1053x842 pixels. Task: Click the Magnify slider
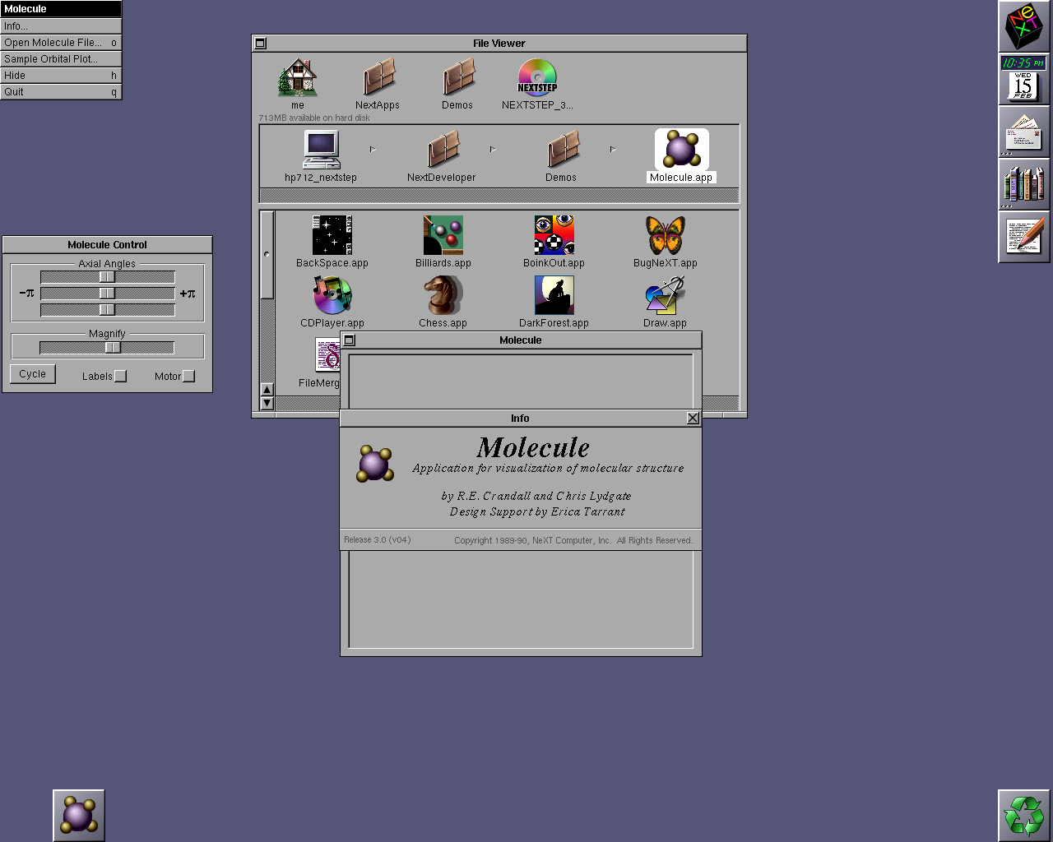108,348
